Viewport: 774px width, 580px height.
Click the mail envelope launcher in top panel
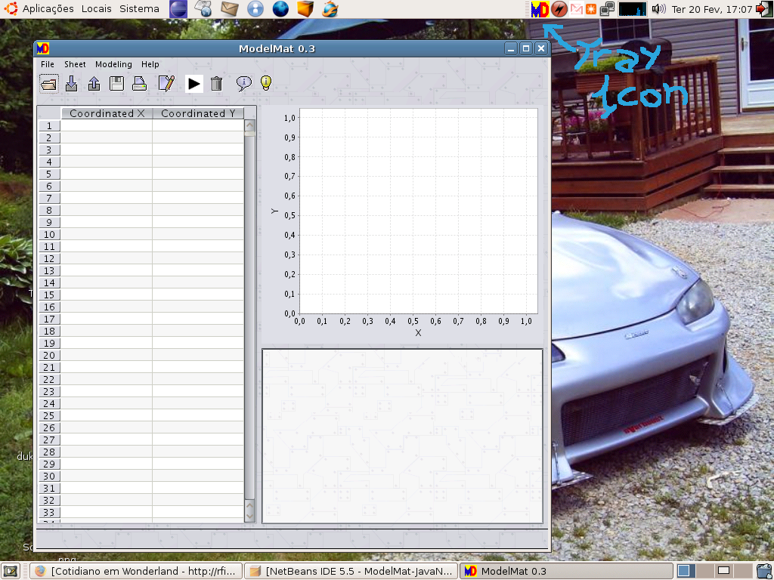point(230,9)
